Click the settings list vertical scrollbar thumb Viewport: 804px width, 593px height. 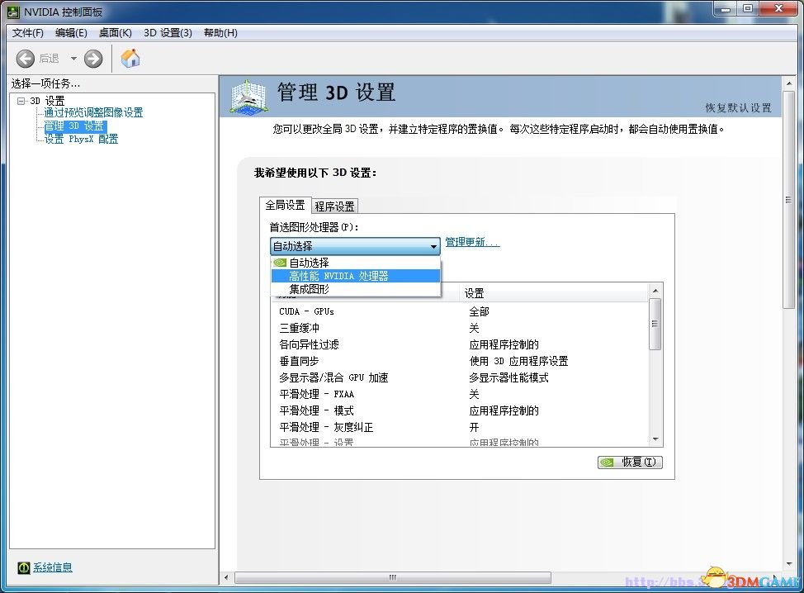click(655, 324)
